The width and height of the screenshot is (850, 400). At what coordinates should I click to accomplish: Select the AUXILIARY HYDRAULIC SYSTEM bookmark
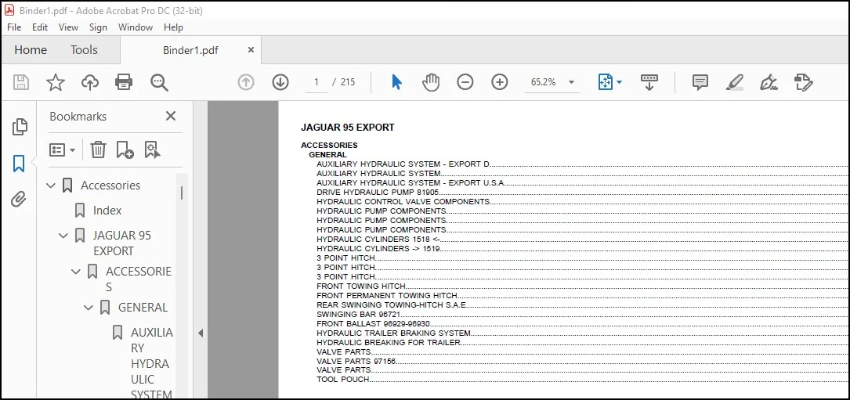(152, 364)
